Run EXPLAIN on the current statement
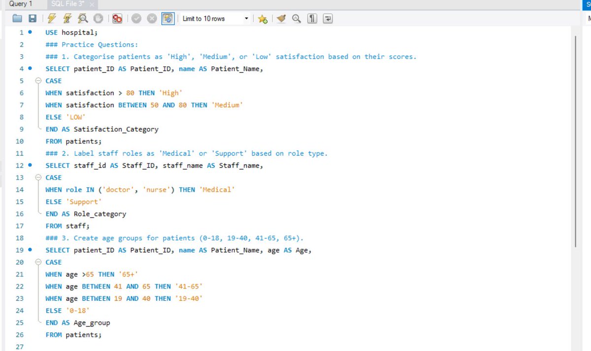Image resolution: width=591 pixels, height=351 pixels. (83, 19)
